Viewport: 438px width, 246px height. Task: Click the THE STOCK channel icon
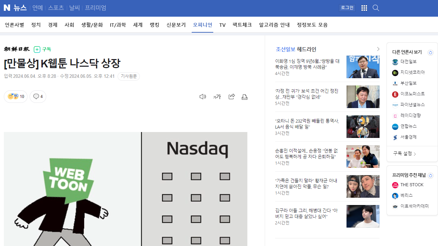(395, 185)
